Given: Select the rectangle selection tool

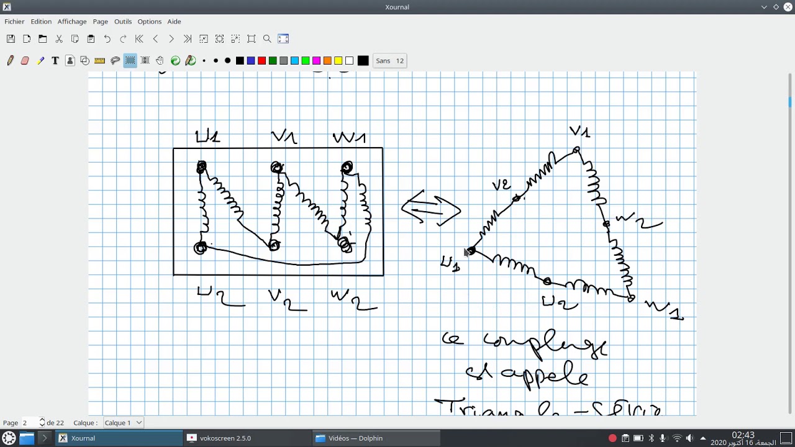Looking at the screenshot, I should 130,61.
